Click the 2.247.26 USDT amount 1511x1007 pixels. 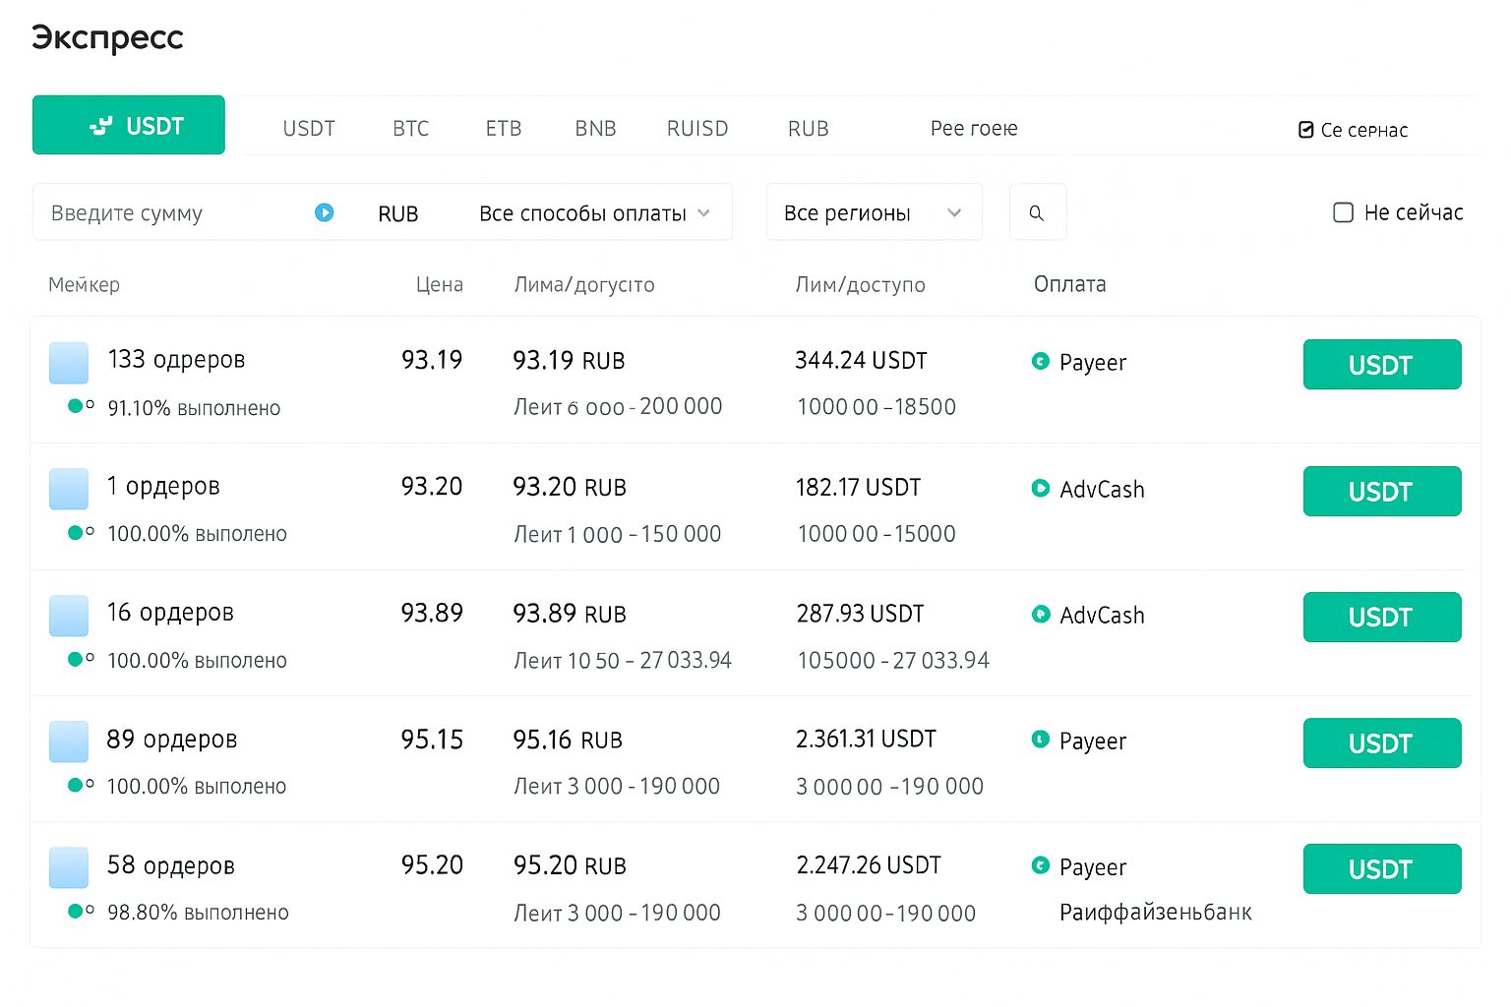869,865
